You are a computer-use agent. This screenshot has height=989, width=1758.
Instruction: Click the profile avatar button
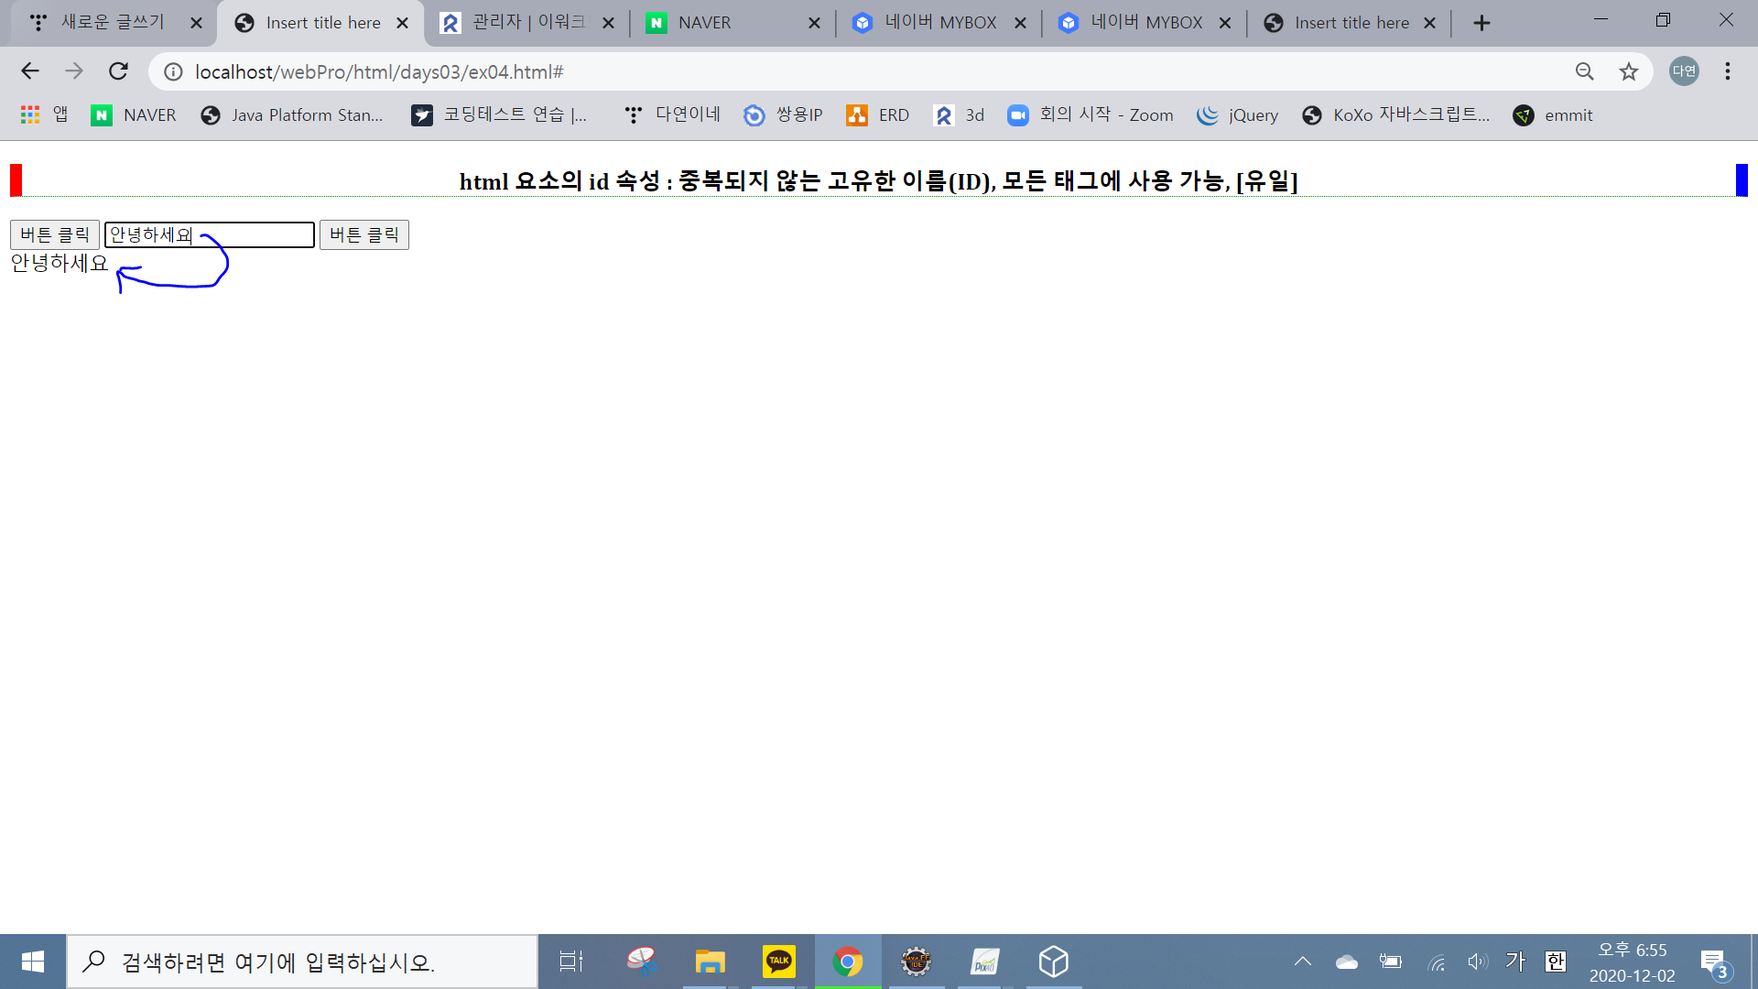point(1684,71)
